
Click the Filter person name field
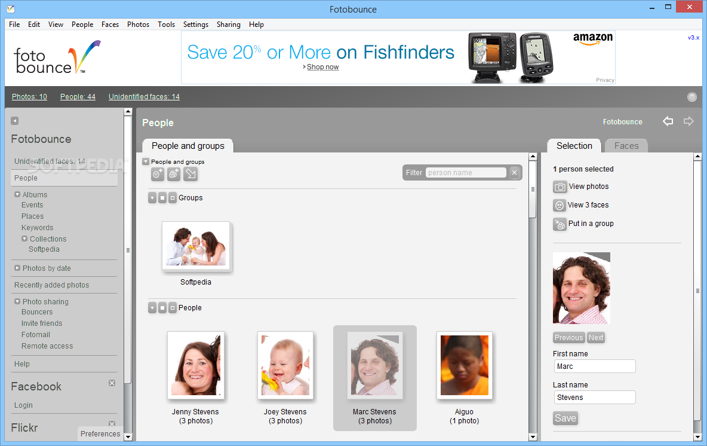(466, 172)
